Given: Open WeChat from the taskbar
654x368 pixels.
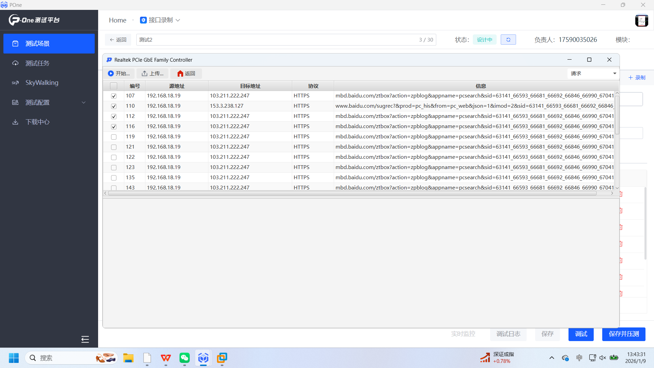Looking at the screenshot, I should pos(184,358).
